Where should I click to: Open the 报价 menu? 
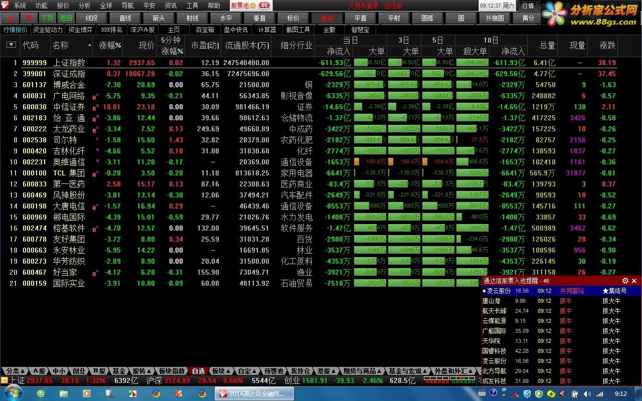tap(63, 6)
